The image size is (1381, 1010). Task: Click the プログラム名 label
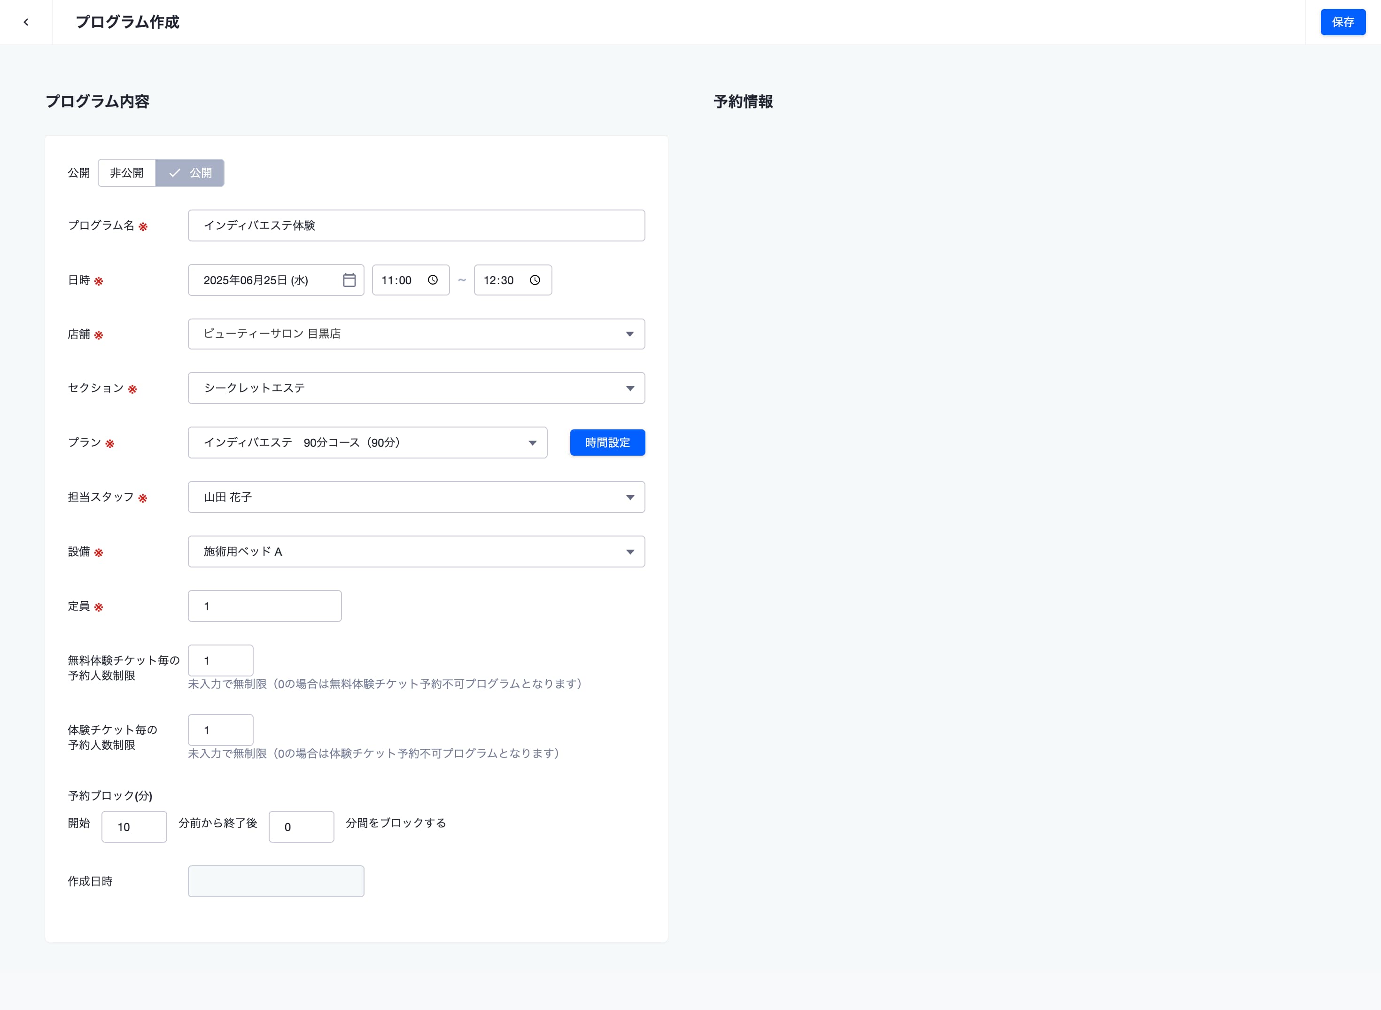point(101,225)
